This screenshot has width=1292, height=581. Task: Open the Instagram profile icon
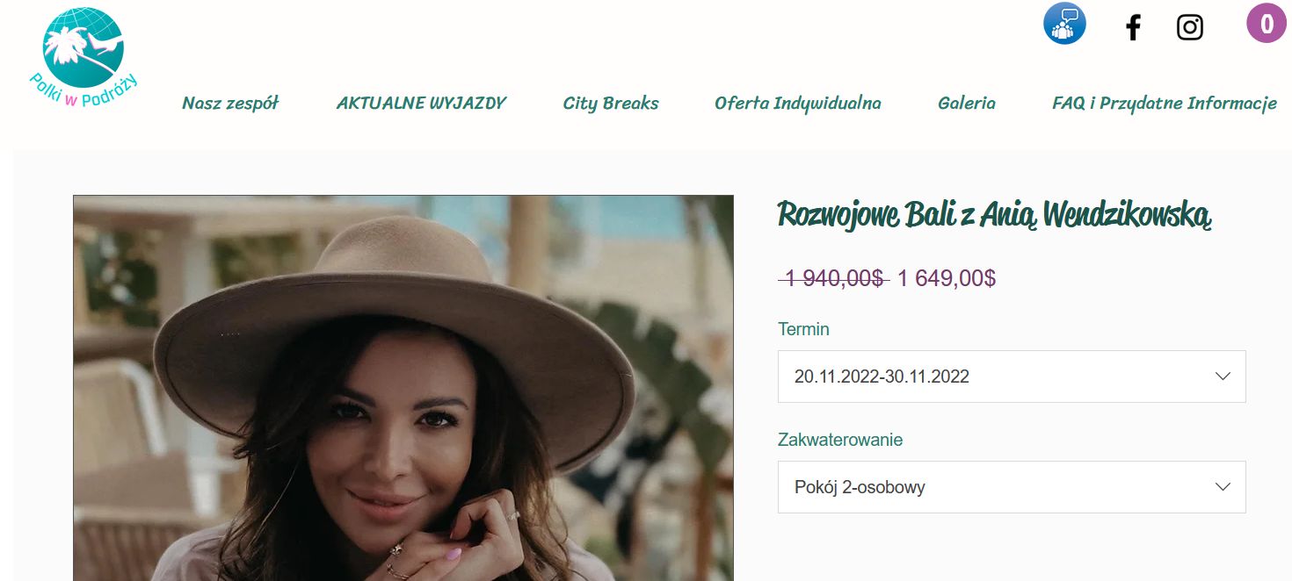(x=1189, y=27)
